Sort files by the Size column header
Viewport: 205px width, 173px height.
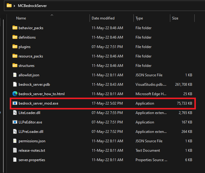pos(175,18)
